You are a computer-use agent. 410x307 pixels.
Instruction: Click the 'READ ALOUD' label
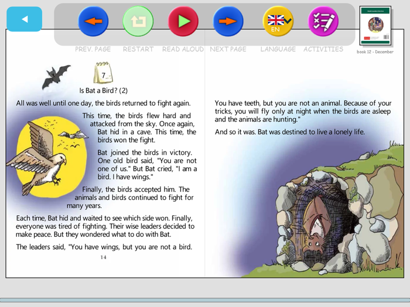[x=183, y=49]
